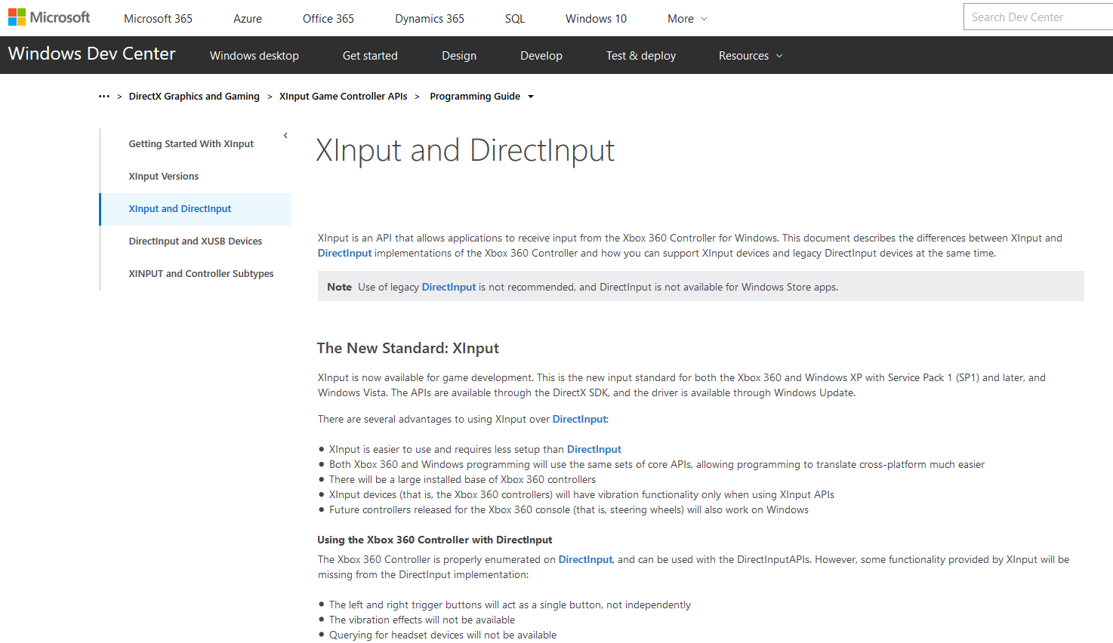Open XInput Game Controller APIs breadcrumb
The height and width of the screenshot is (643, 1113).
344,97
